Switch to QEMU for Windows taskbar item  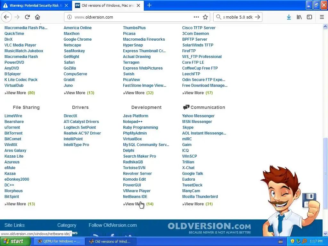pos(59,241)
